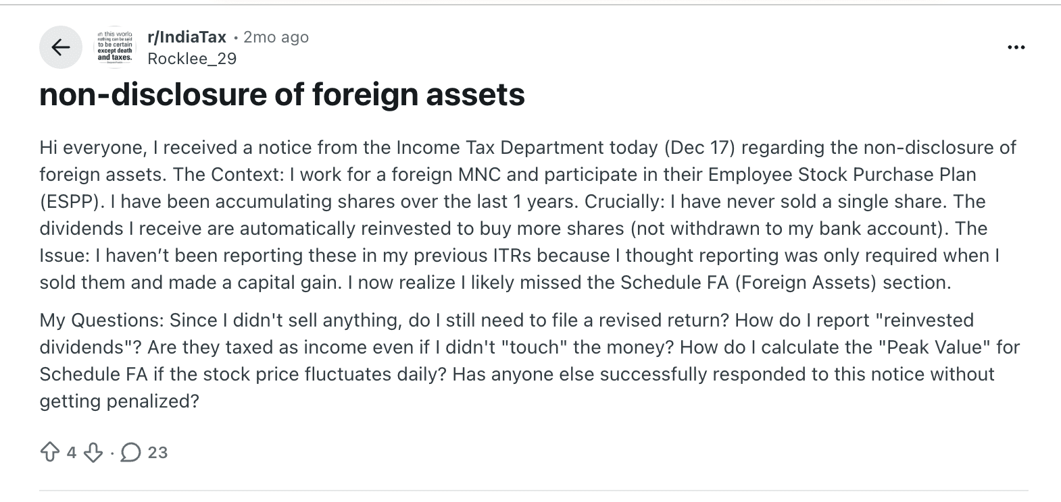This screenshot has width=1061, height=502.
Task: Open the r/IndiaTax community avatar
Action: point(115,47)
